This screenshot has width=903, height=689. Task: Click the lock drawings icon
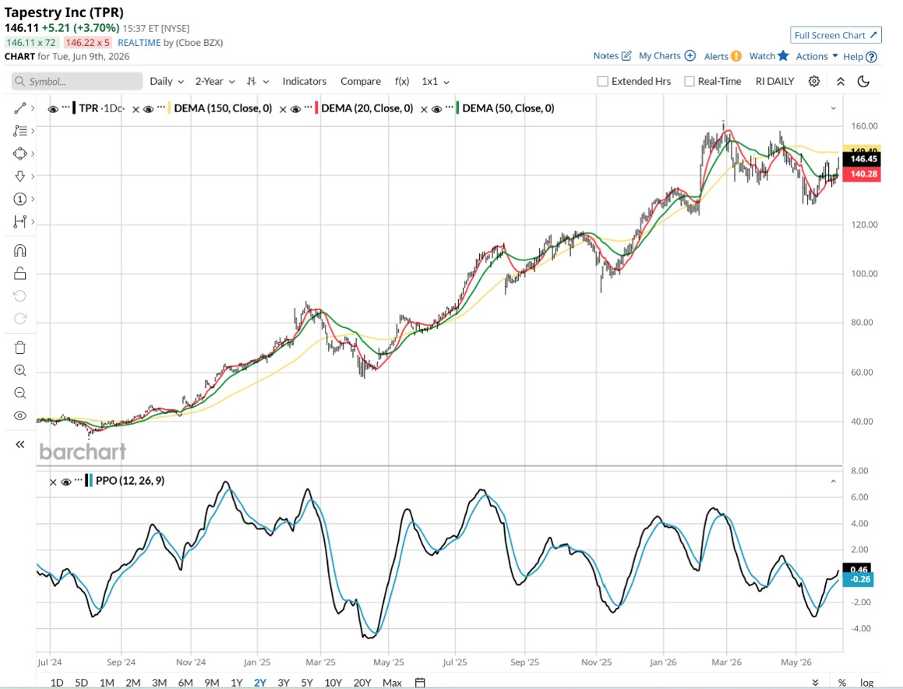pos(19,273)
